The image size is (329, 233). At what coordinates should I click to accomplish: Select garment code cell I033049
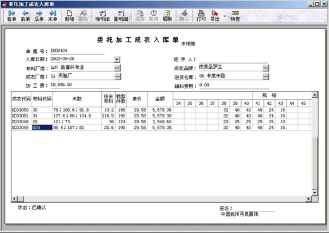point(22,128)
